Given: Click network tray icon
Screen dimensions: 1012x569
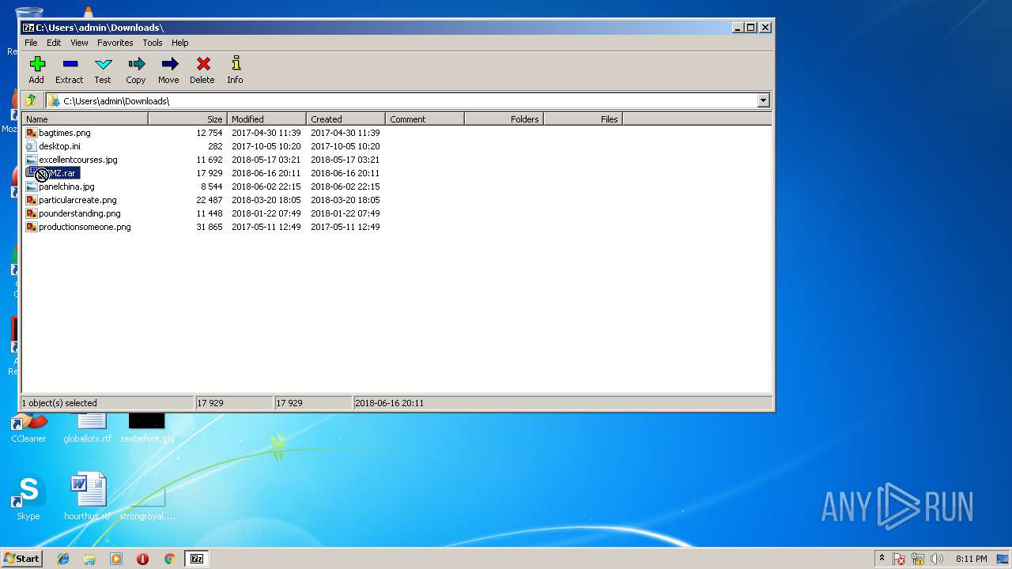Looking at the screenshot, I should coord(918,559).
